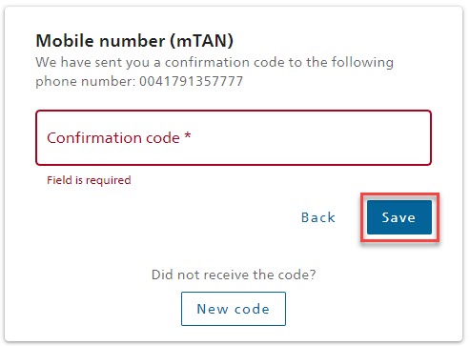Click the 'Confirmation code' placeholder label
This screenshot has width=470, height=346.
coord(113,138)
